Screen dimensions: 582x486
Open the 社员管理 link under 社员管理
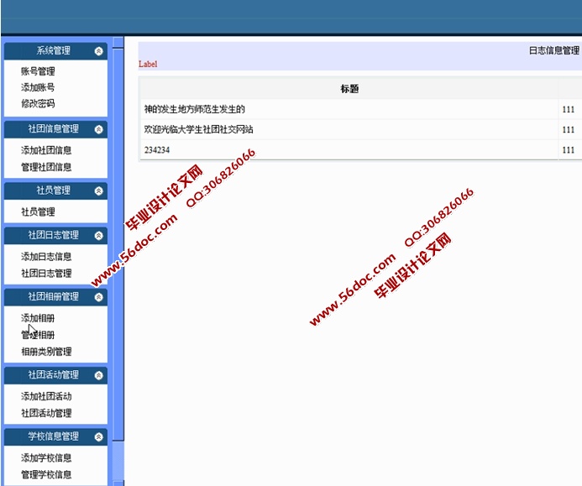[38, 212]
